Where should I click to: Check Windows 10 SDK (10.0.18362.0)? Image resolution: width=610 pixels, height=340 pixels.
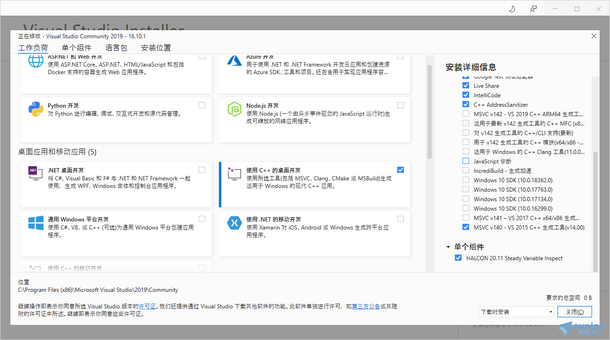[466, 180]
